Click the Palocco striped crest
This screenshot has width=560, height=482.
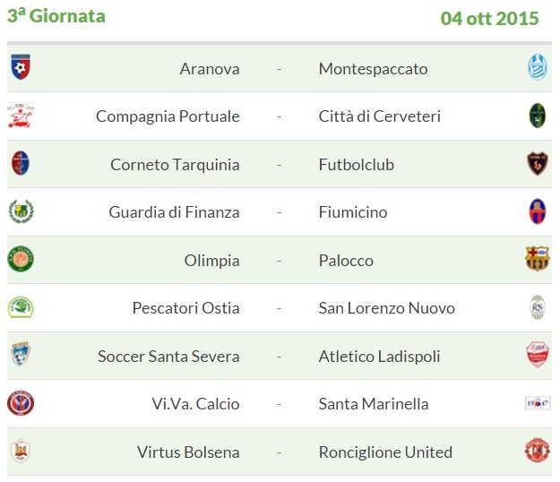click(537, 259)
